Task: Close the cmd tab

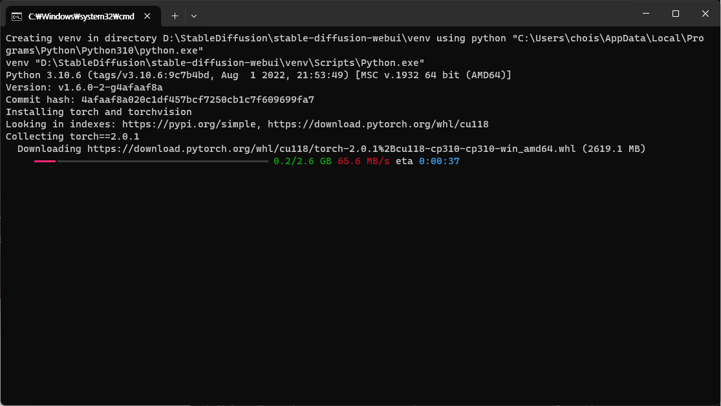Action: tap(147, 16)
